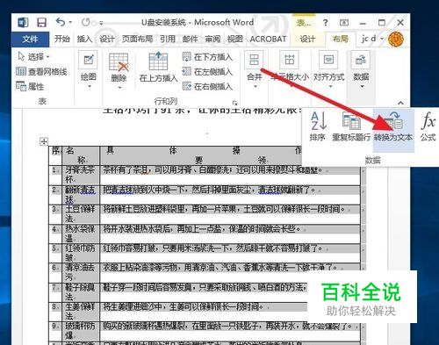Open the 数据 Data dropdown button
Image resolution: width=439 pixels, height=345 pixels.
pyautogui.click(x=361, y=70)
